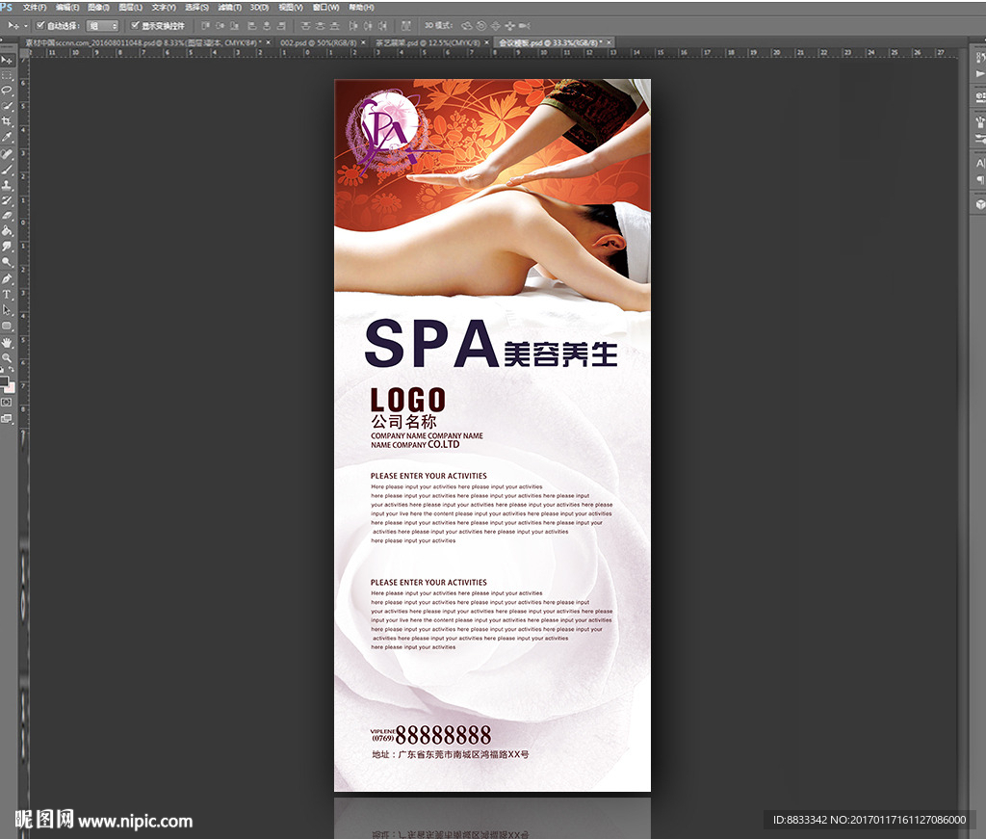Viewport: 986px width, 839px height.
Task: Set the foreground color swatch
Action: (x=4, y=380)
